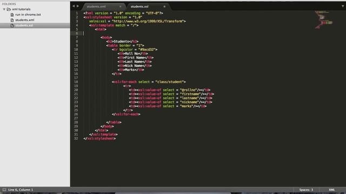Place cursor on xsl:stylesheet version line
Screen dimensions: 346x194
(x=113, y=17)
